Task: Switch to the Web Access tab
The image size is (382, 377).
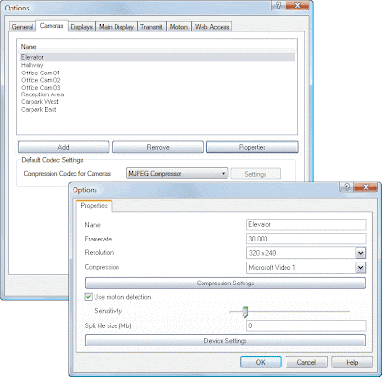Action: 212,27
